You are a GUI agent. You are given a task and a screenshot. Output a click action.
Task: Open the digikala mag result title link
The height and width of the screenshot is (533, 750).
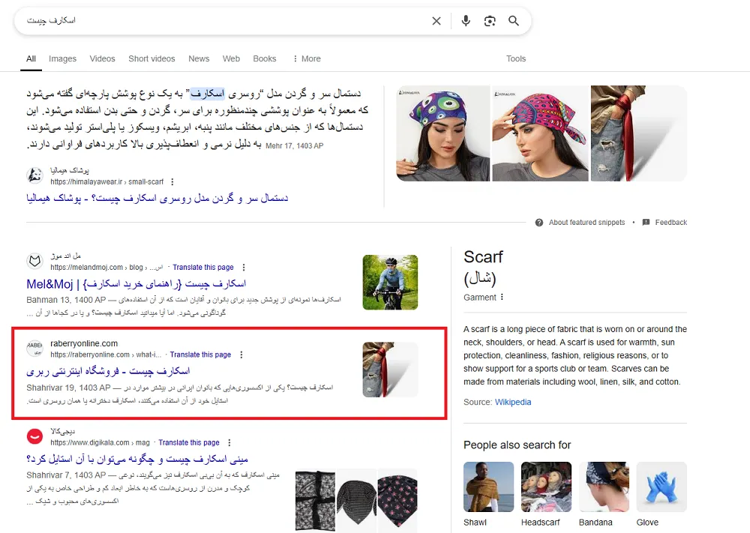point(137,459)
